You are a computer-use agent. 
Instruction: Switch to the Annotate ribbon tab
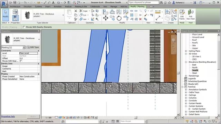(58, 7)
